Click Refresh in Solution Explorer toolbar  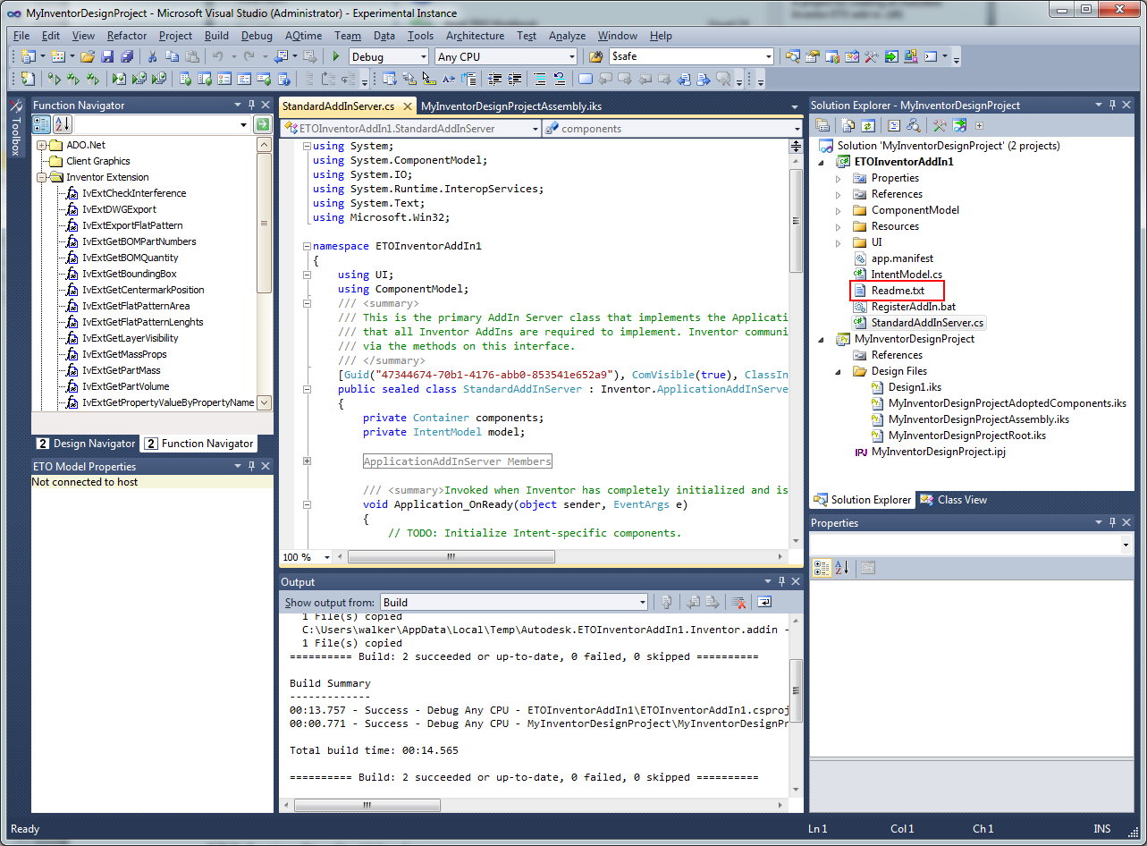[x=867, y=126]
